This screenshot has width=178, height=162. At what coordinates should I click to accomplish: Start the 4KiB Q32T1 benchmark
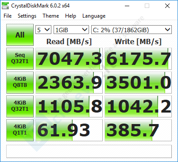[x=20, y=106]
